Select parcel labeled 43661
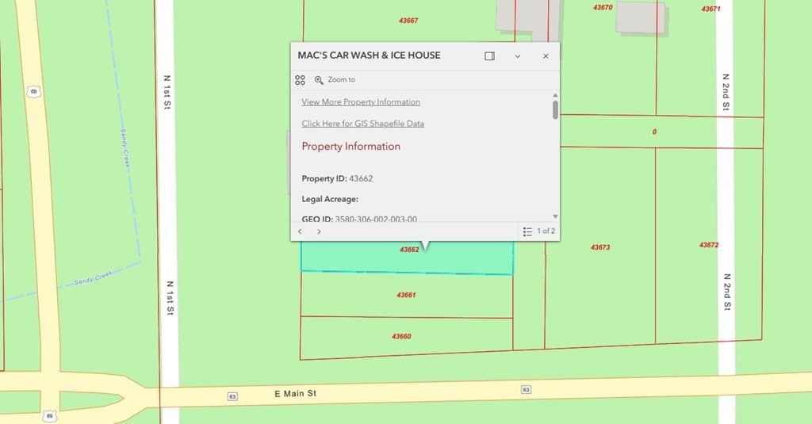The image size is (812, 424). click(406, 295)
